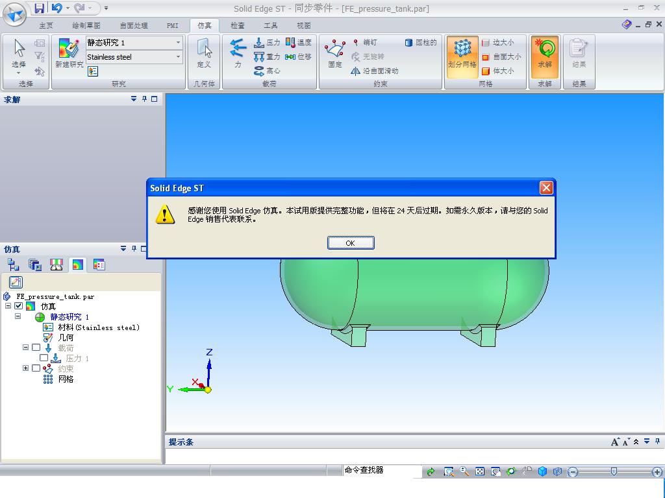665x498 pixels.
Task: Open the Solid Edge application button
Action: tap(14, 14)
